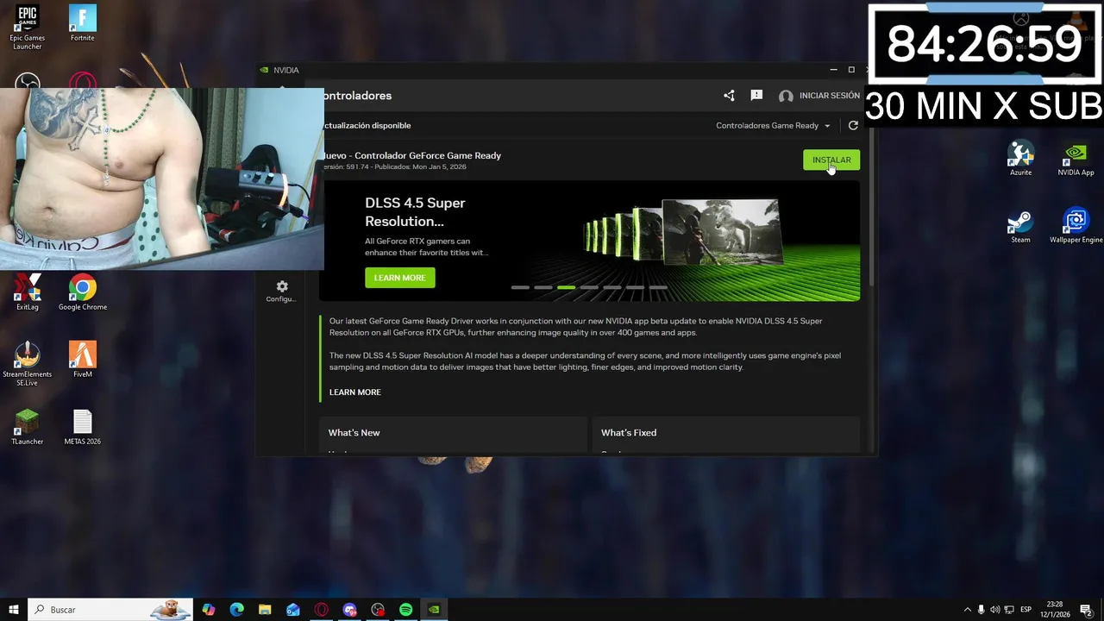Open OBS Studio from the taskbar

coord(378,610)
